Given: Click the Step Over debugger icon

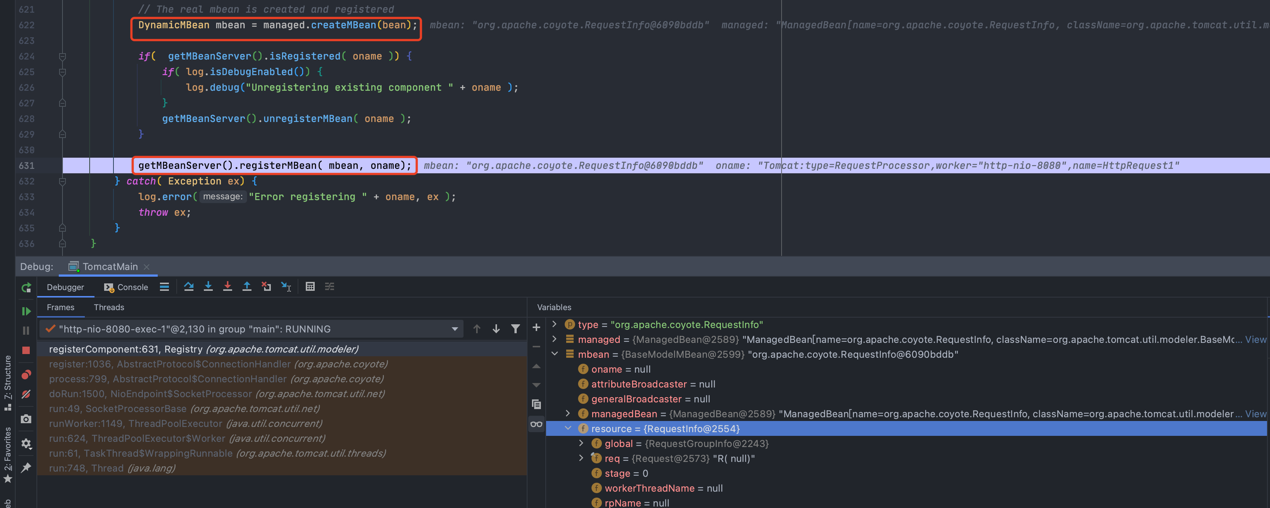Looking at the screenshot, I should (188, 287).
